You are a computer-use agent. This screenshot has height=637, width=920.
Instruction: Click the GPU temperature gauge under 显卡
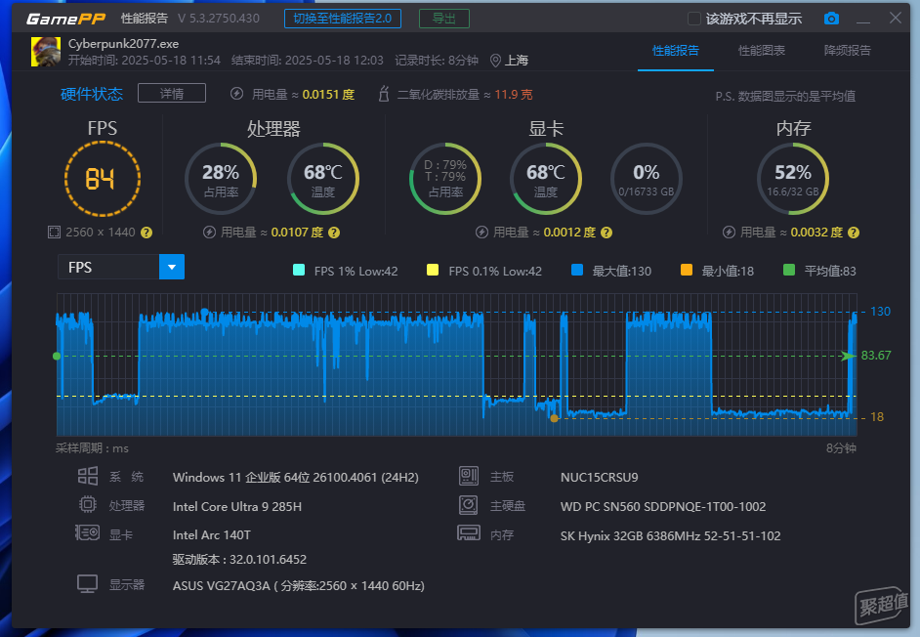[x=546, y=179]
